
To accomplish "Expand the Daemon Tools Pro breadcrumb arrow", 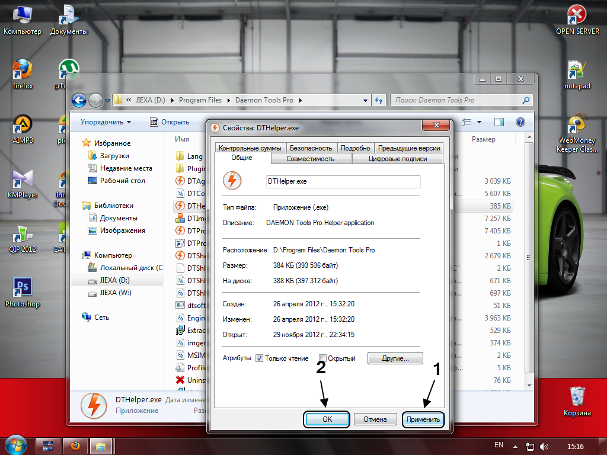I will pyautogui.click(x=300, y=100).
